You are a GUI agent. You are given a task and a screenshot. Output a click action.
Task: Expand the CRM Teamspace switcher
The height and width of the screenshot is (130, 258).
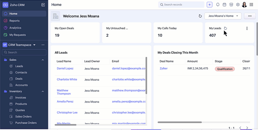(34, 45)
